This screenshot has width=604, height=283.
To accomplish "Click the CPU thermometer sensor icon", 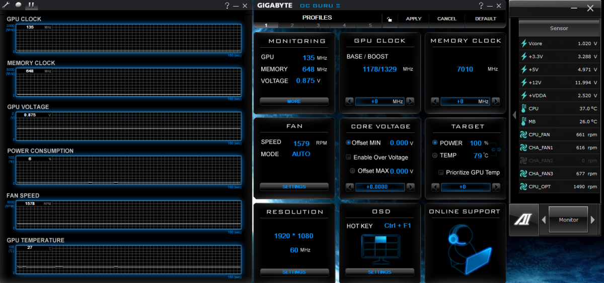I will pos(523,108).
